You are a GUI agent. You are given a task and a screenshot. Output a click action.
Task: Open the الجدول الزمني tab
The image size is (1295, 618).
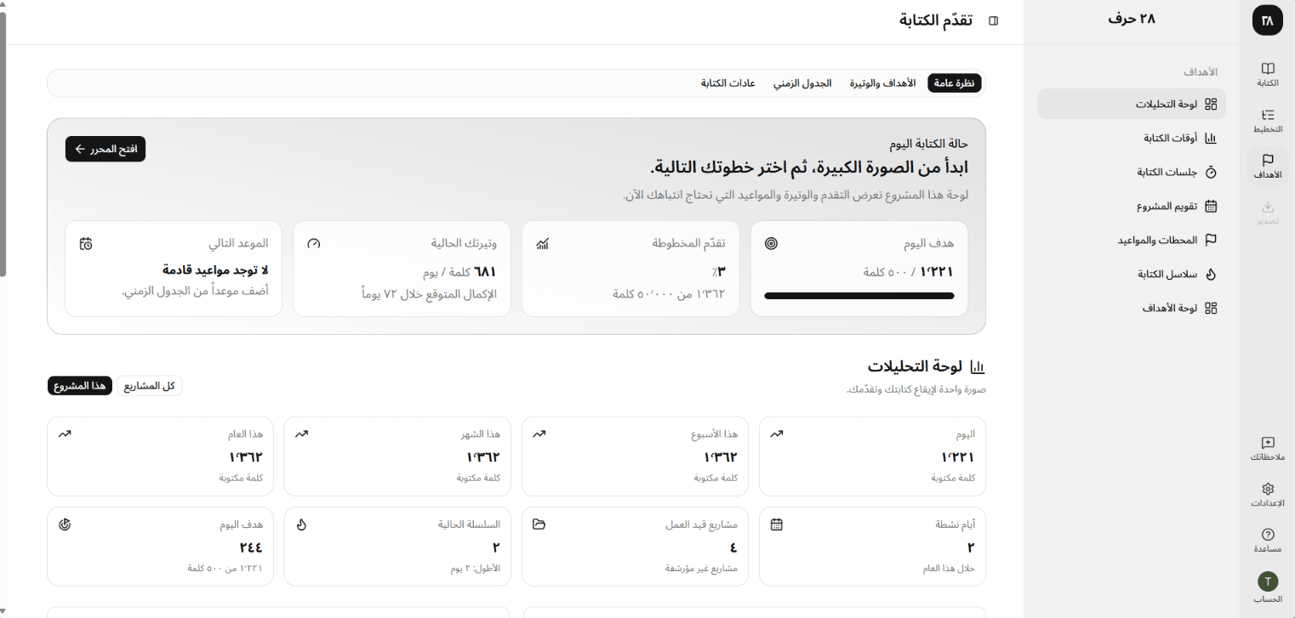tap(802, 83)
